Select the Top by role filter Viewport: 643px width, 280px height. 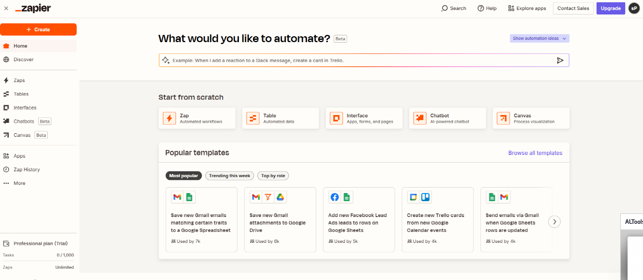(273, 176)
